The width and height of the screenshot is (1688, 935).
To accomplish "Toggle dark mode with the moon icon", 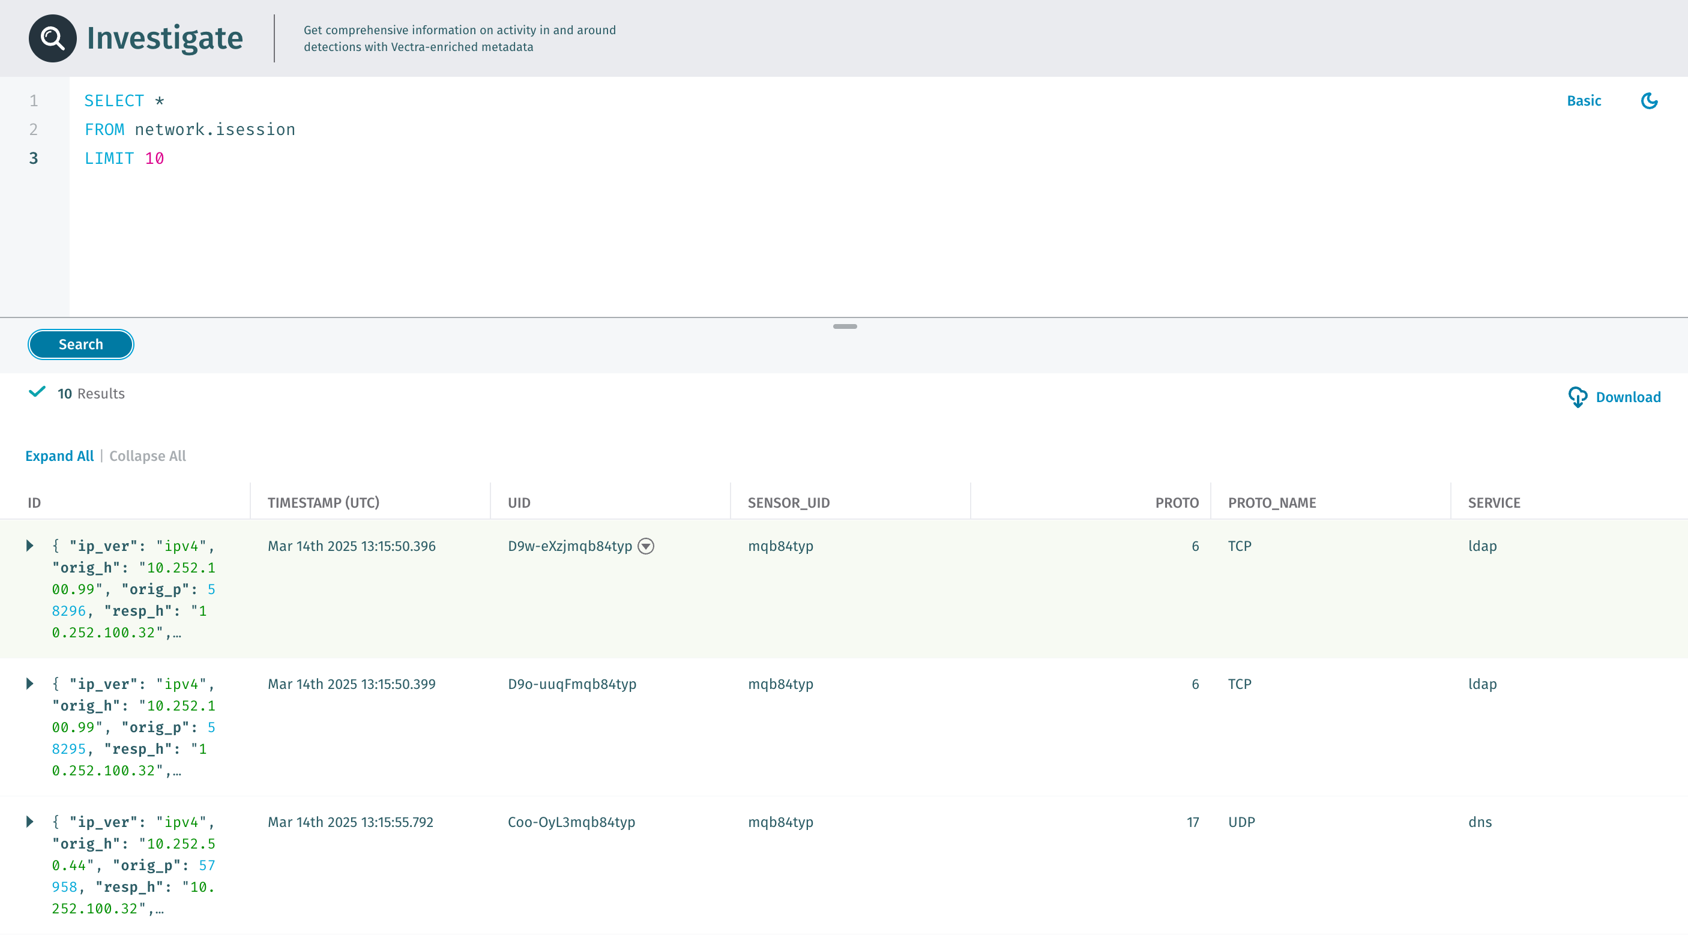I will pyautogui.click(x=1650, y=101).
